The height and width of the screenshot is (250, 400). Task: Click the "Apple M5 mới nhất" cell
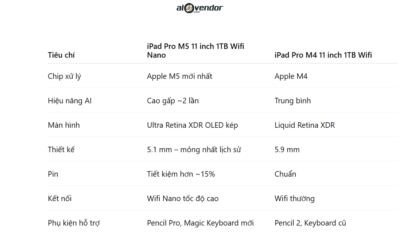tap(179, 76)
